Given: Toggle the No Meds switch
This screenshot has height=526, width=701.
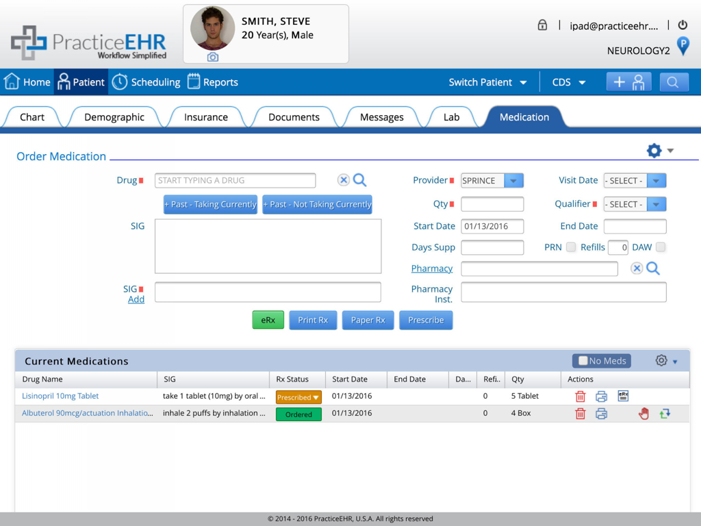Looking at the screenshot, I should tap(601, 360).
